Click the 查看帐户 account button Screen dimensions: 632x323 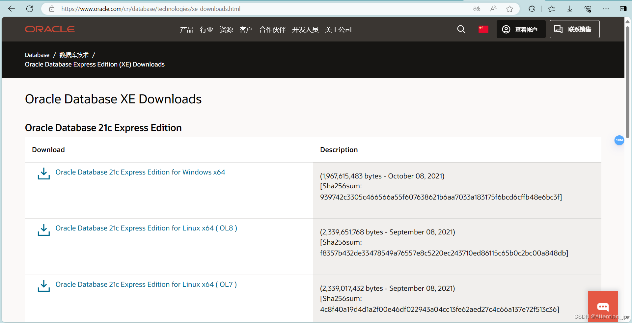point(521,29)
